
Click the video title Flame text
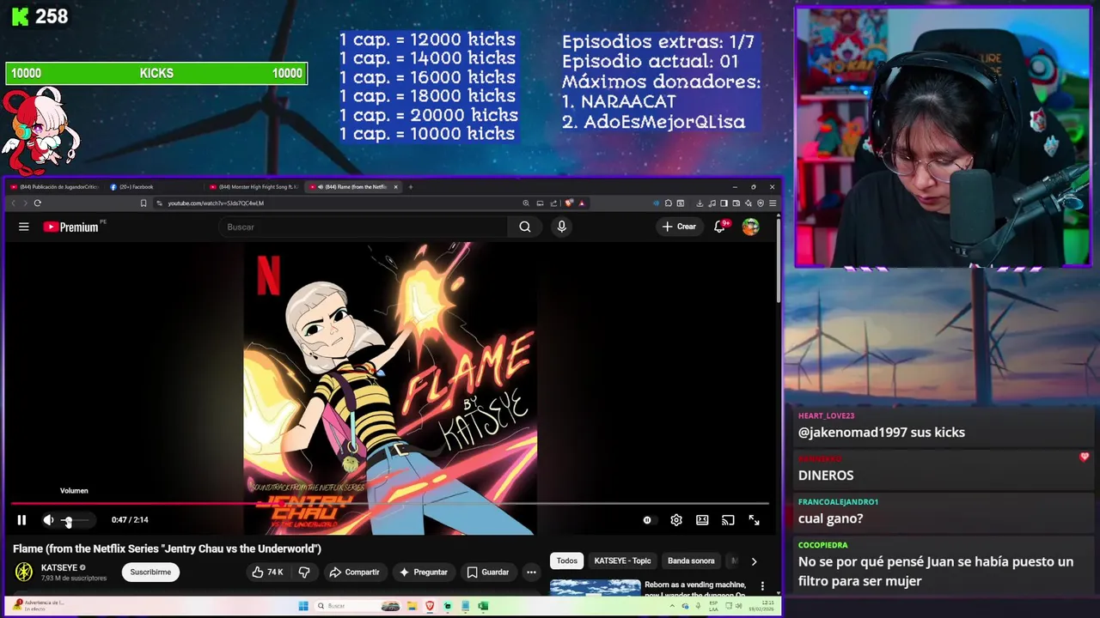(167, 548)
